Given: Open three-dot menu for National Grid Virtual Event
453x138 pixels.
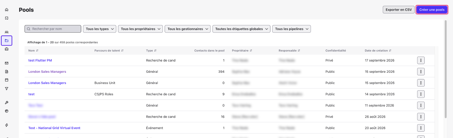Looking at the screenshot, I should coord(421,128).
